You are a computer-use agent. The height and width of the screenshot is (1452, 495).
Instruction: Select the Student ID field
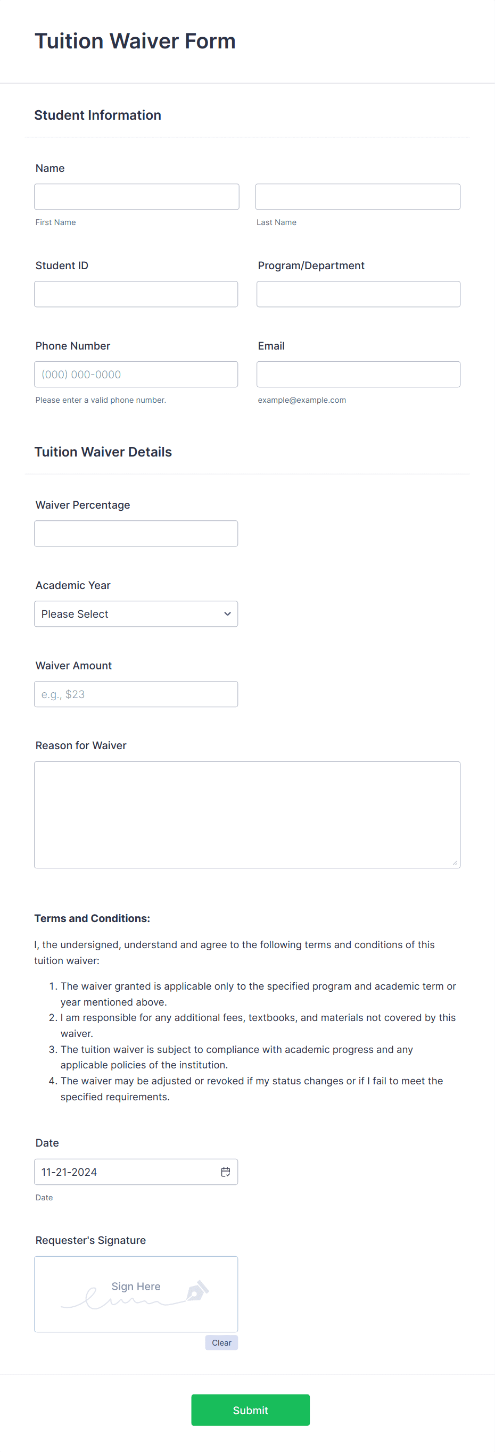click(135, 294)
